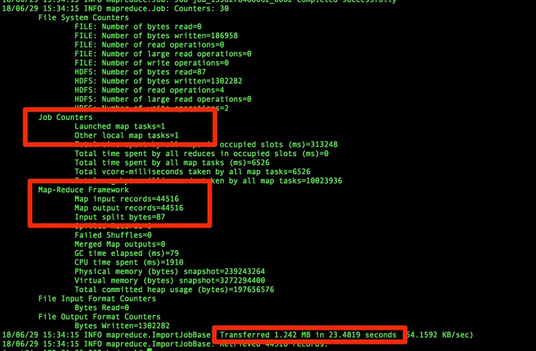Screen dimensions: 536x351
Task: Click the 'Job Counters' heading text
Action: coord(65,117)
